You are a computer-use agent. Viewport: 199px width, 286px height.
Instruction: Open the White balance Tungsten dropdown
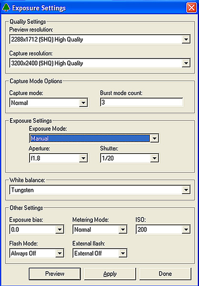coord(186,190)
